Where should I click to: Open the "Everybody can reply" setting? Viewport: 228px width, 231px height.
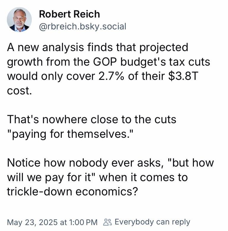point(152,222)
